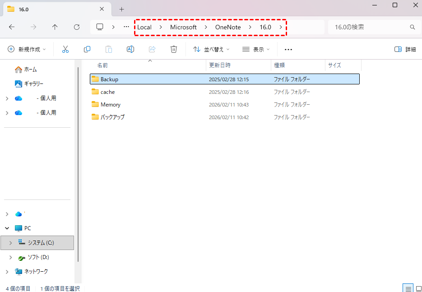The width and height of the screenshot is (422, 292).
Task: Collapse the PC tree node
Action: point(7,228)
